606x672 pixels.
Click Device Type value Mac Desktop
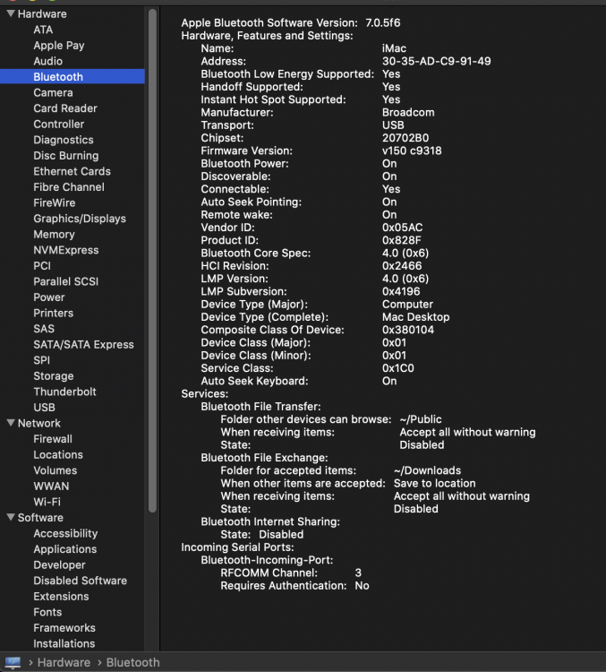click(416, 317)
